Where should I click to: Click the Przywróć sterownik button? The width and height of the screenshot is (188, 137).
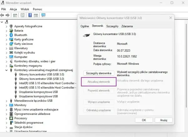[99, 90]
